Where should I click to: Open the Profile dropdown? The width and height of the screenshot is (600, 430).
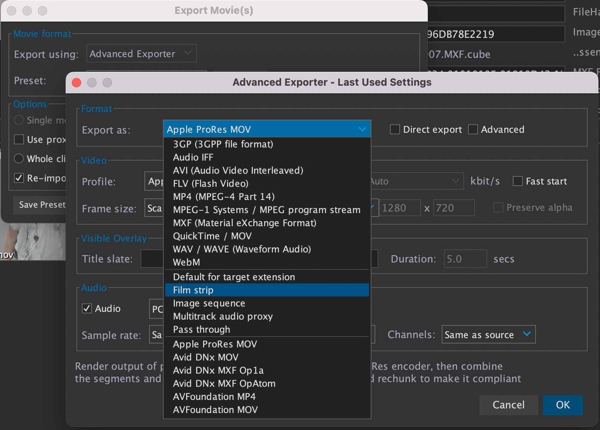[x=154, y=181]
